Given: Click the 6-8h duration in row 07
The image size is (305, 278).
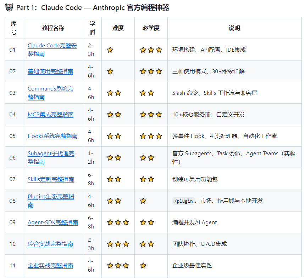Looking at the screenshot, I should click(91, 179).
